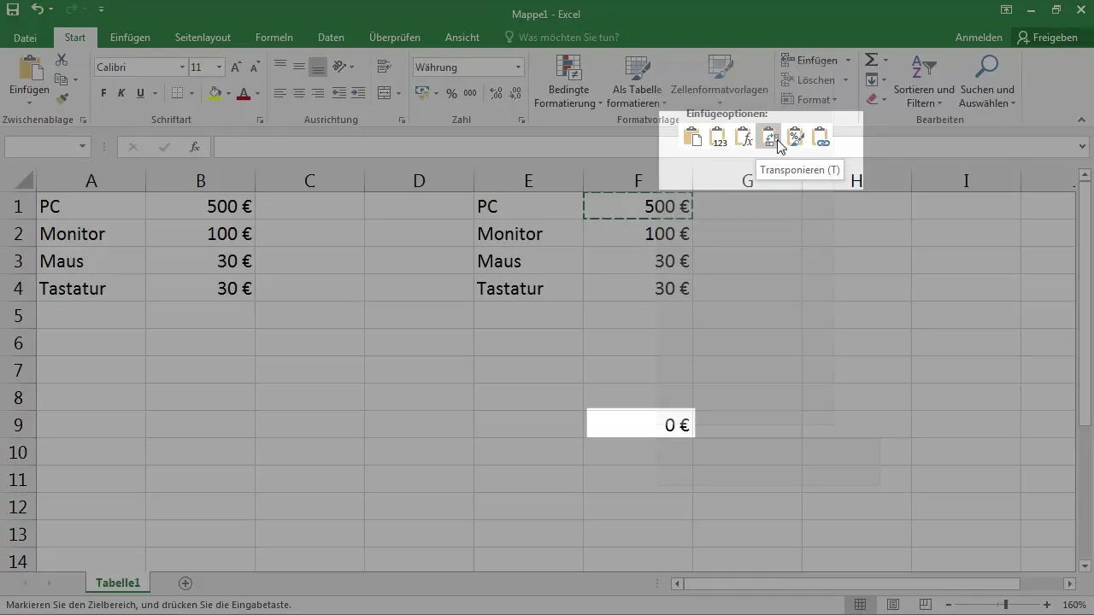Toggle bold F formatting
Viewport: 1094px width, 615px height.
click(x=103, y=93)
